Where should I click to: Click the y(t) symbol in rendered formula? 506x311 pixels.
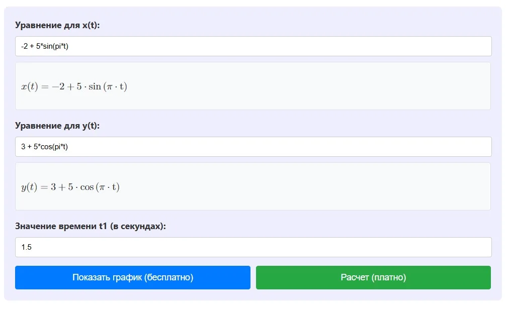pyautogui.click(x=29, y=187)
